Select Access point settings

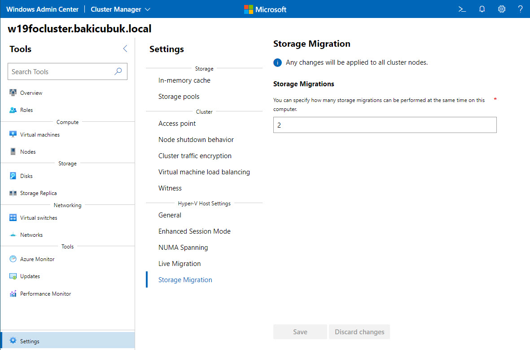coord(177,124)
